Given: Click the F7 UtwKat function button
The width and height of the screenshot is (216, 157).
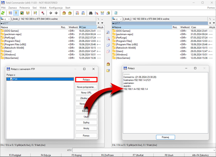Looking at the screenshot, I should pos(138,155).
